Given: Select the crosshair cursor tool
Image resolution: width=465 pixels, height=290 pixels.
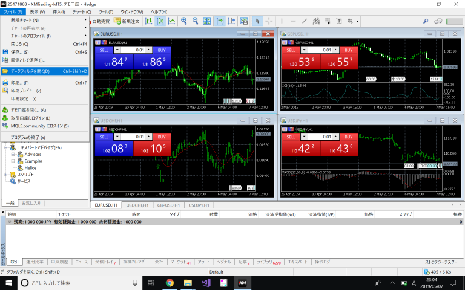Looking at the screenshot, I should click(x=269, y=21).
